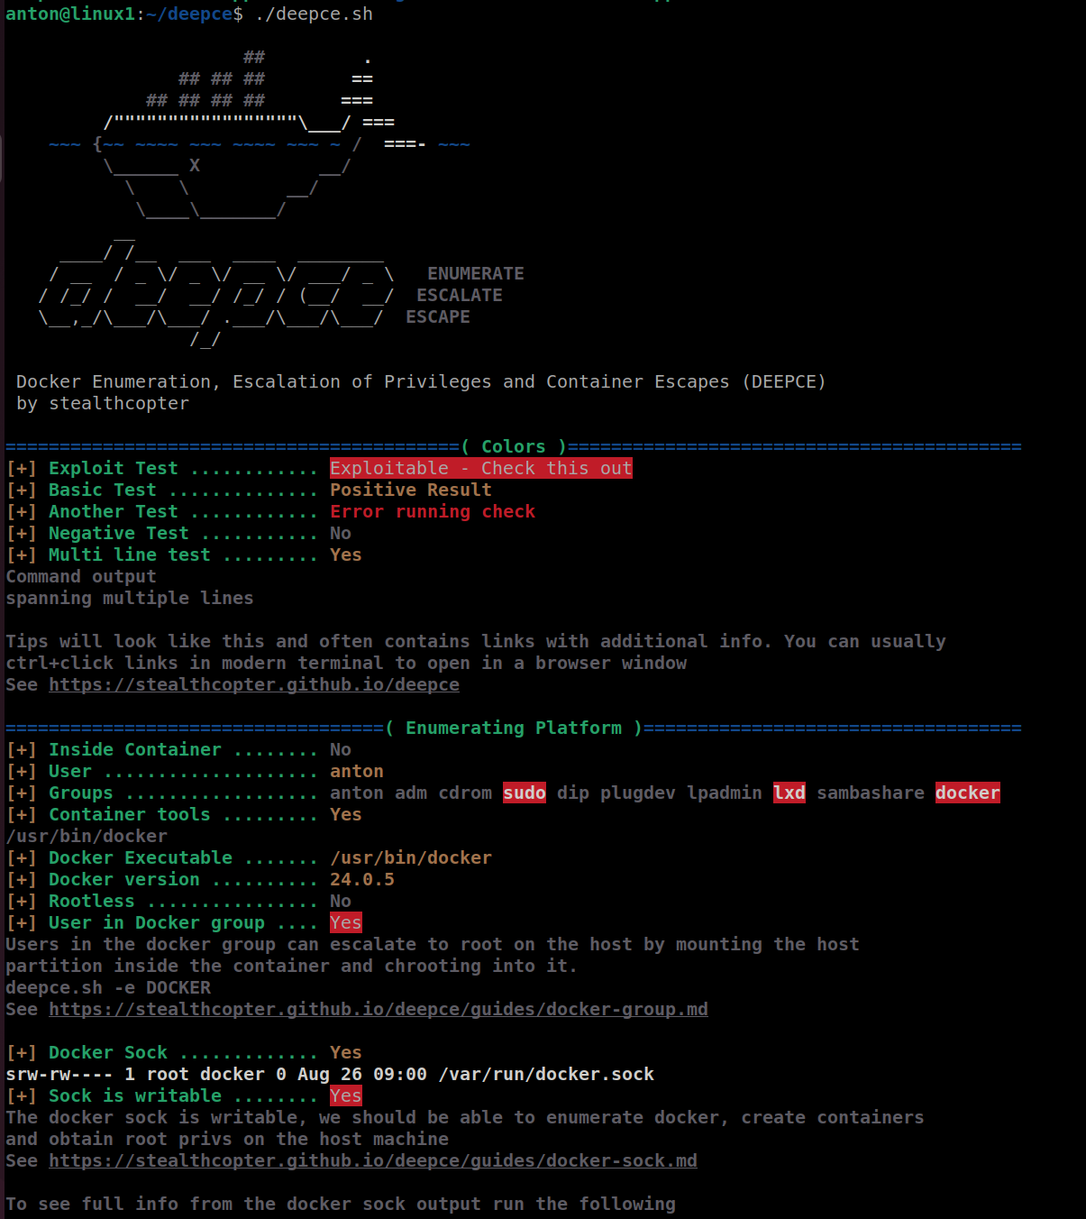Click the '/usr/bin/docker' Docker Executable value
The height and width of the screenshot is (1219, 1086).
coord(411,858)
